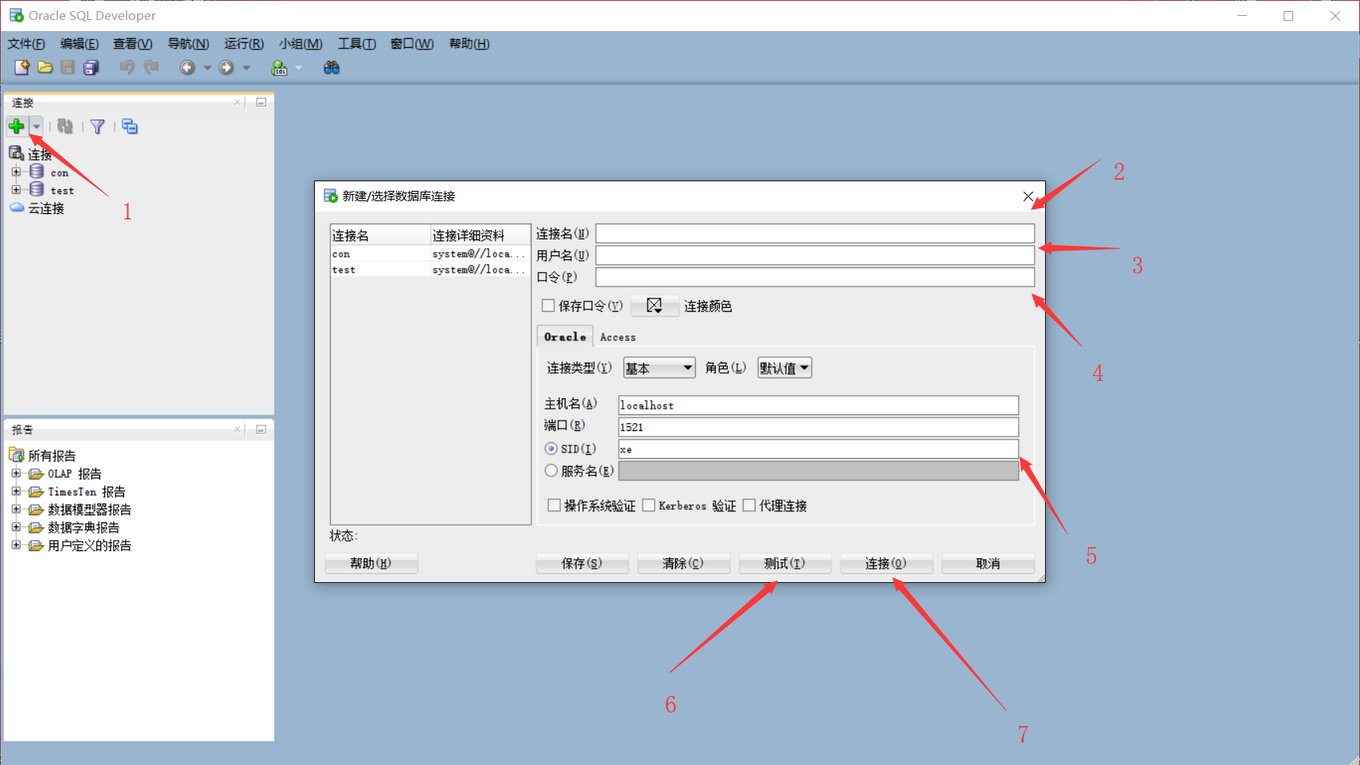
Task: Click the Back navigation round icon
Action: [187, 68]
